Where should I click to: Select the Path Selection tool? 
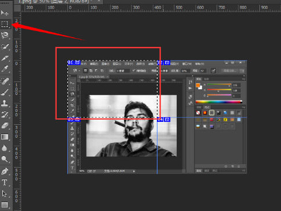(5, 193)
